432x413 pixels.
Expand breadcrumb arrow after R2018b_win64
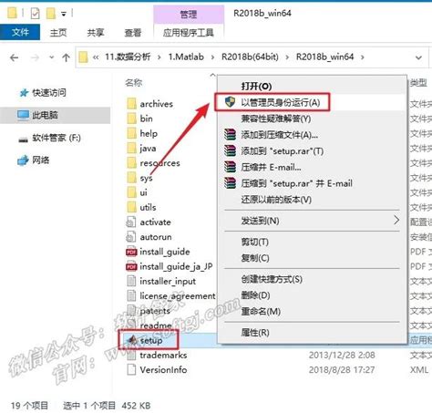pyautogui.click(x=363, y=57)
